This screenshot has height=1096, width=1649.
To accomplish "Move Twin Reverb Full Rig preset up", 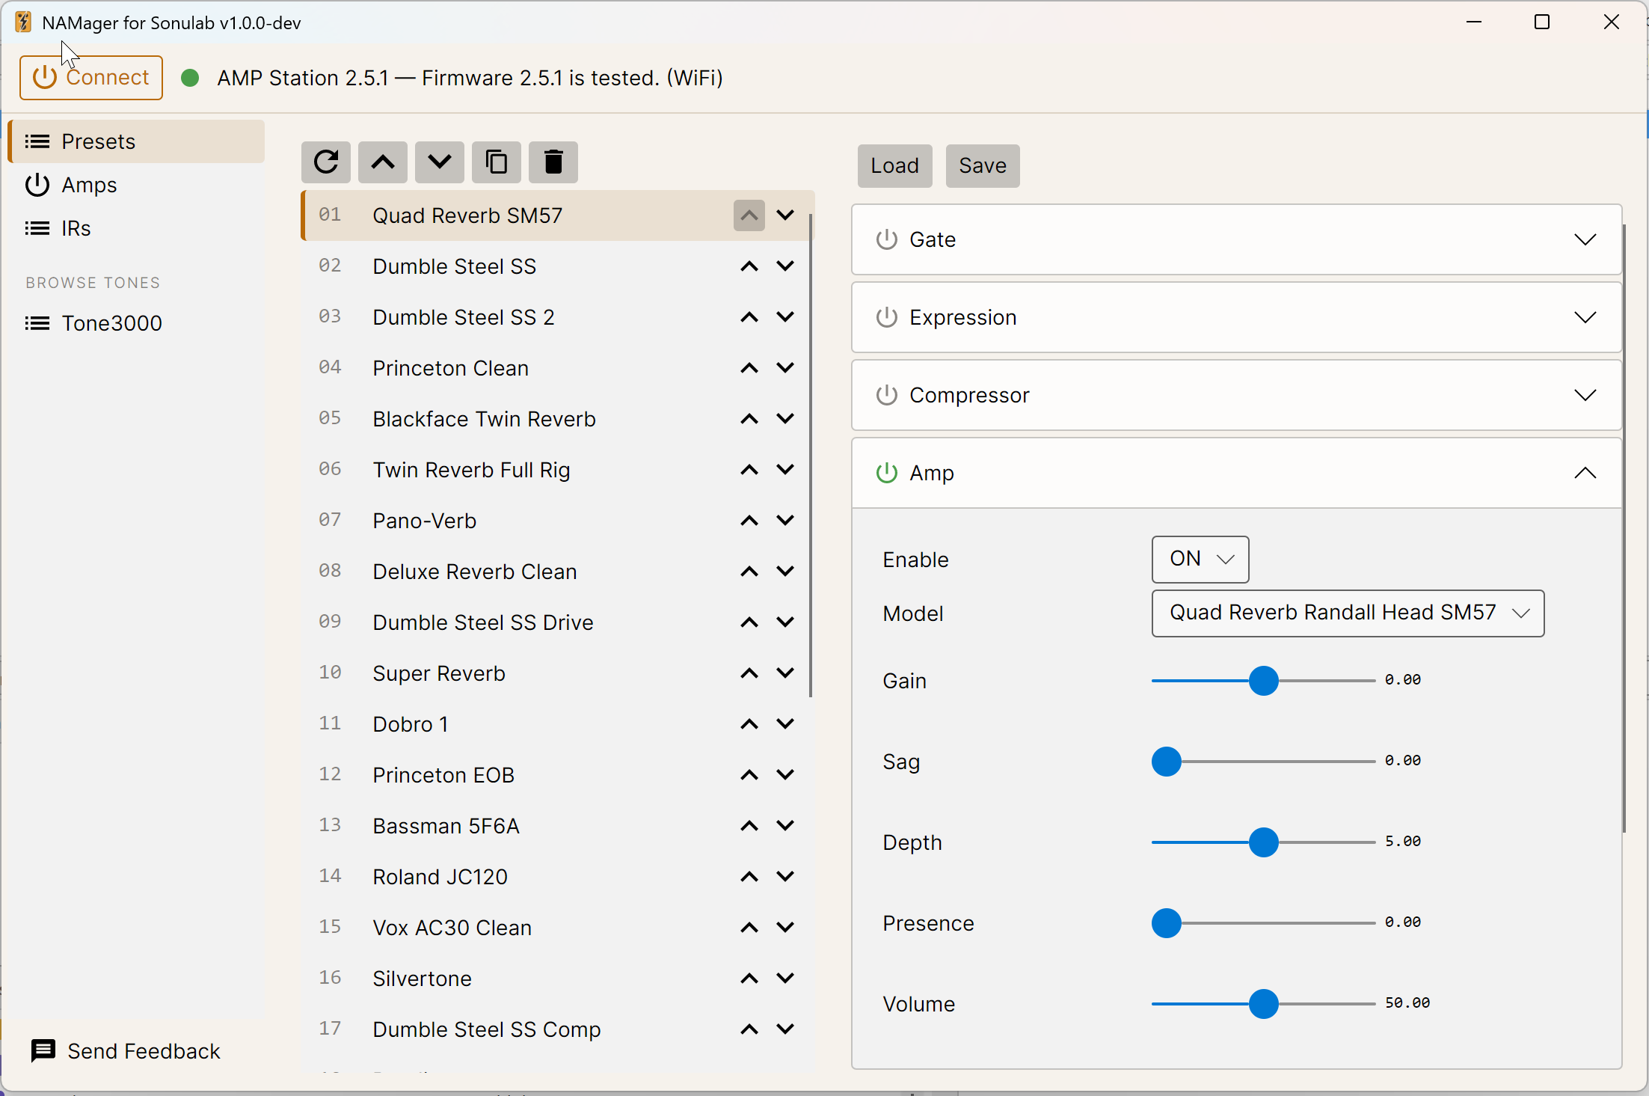I will pyautogui.click(x=749, y=470).
